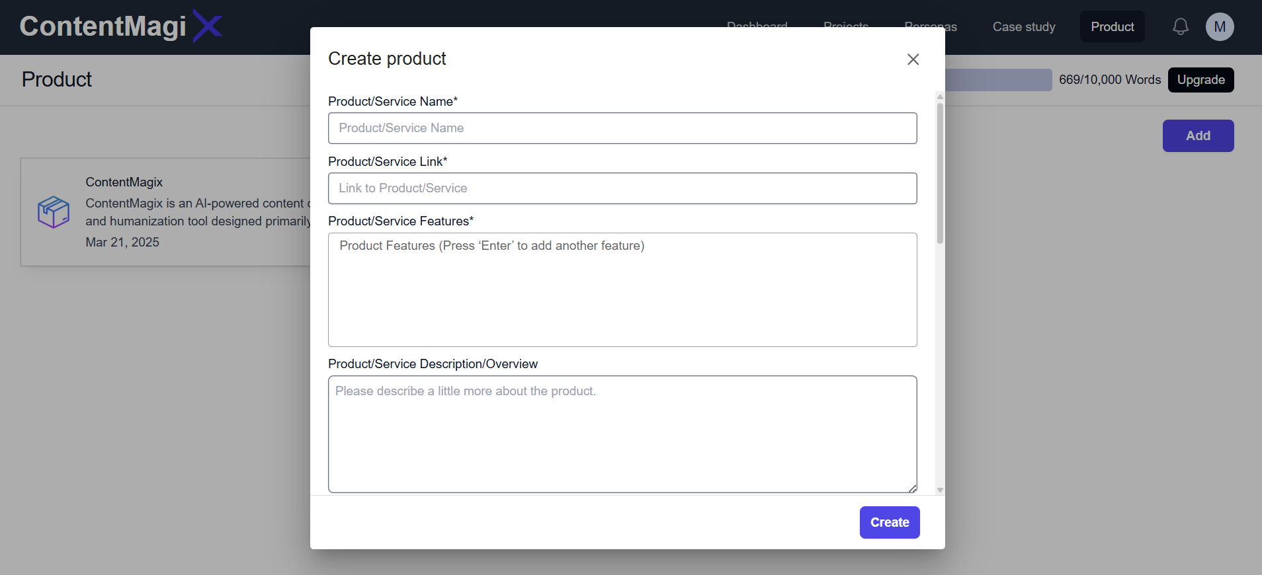Click the ContentMagiX logo
The height and width of the screenshot is (575, 1262).
tap(120, 26)
